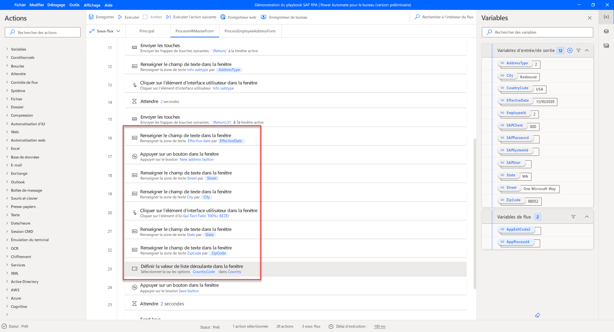Screen dimensions: 614x332
Task: Open the Sous-flux dropdown
Action: tap(118, 31)
